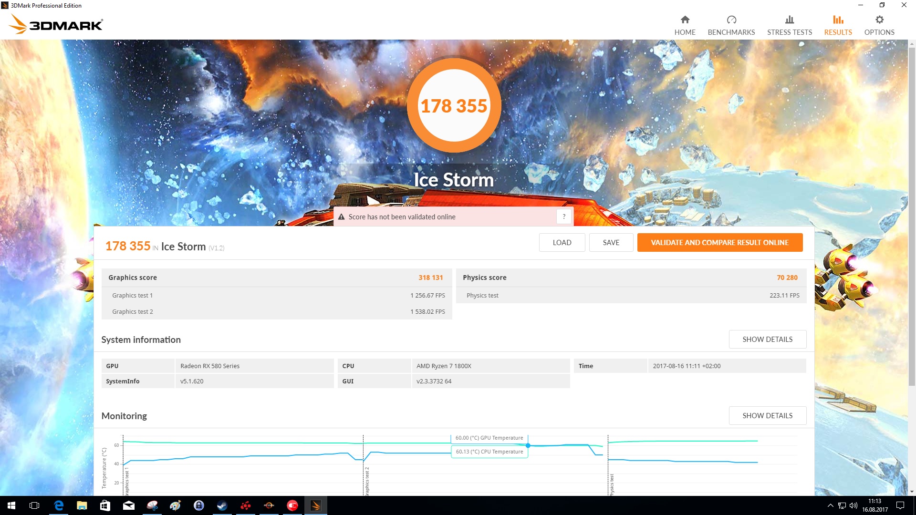Open Options via the gear icon
Screen dimensions: 916x515
tap(879, 20)
